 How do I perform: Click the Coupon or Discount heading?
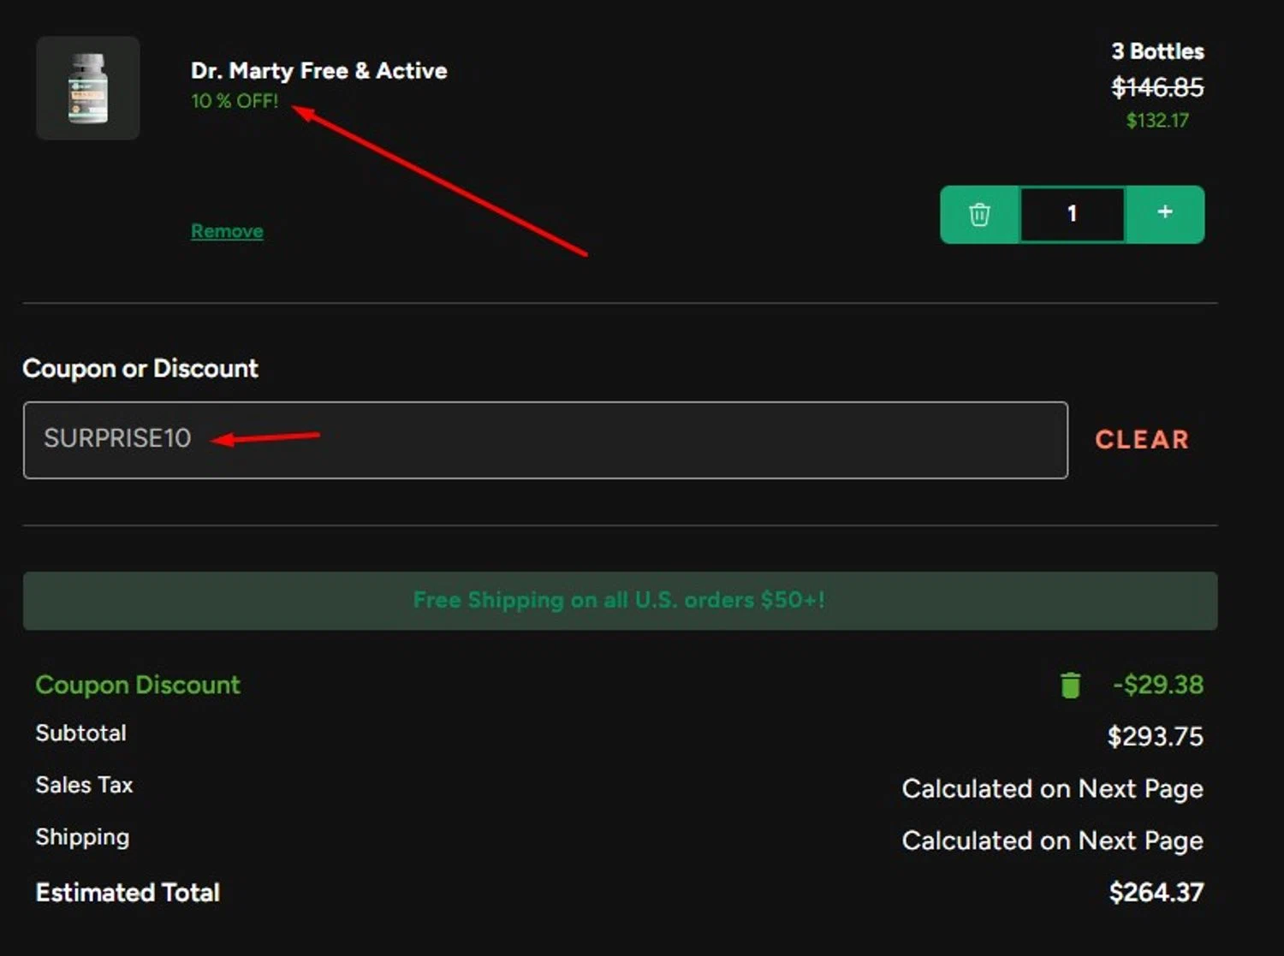point(140,369)
